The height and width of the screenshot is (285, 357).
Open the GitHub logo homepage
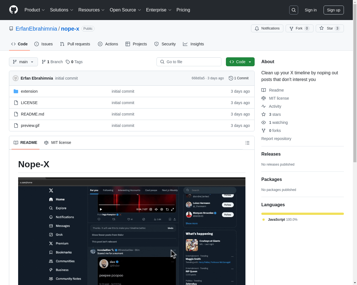(x=13, y=10)
